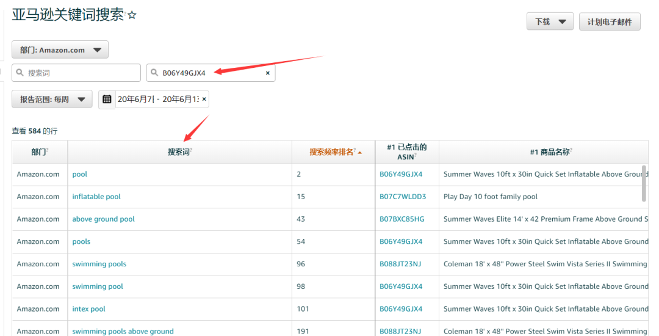
Task: Open the 'intex pool' search term link
Action: pyautogui.click(x=88, y=309)
